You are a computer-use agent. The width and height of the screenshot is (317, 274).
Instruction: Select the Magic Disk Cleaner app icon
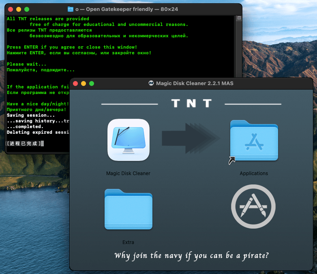tap(129, 140)
